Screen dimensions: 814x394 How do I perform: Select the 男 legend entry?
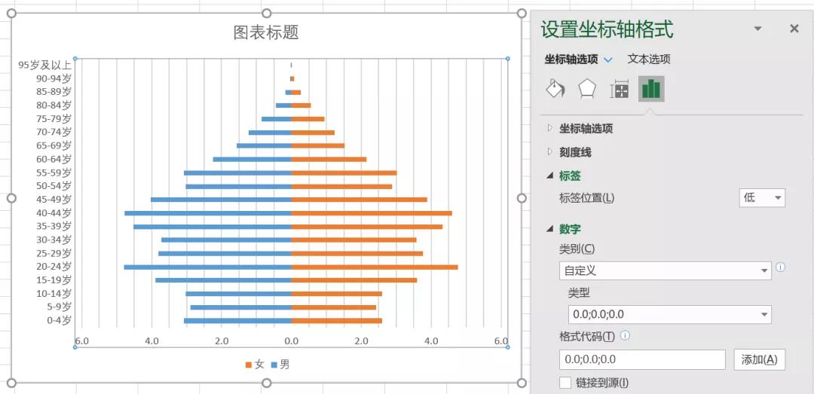pos(280,365)
